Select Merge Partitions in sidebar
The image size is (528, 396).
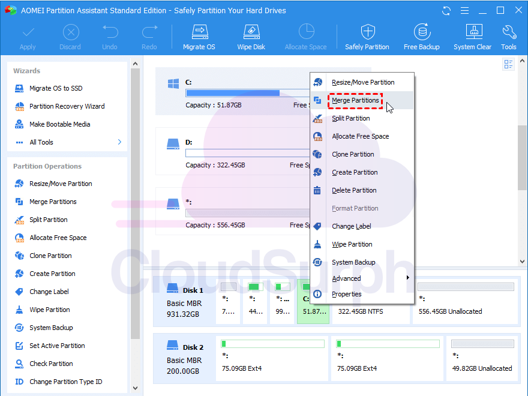click(46, 202)
